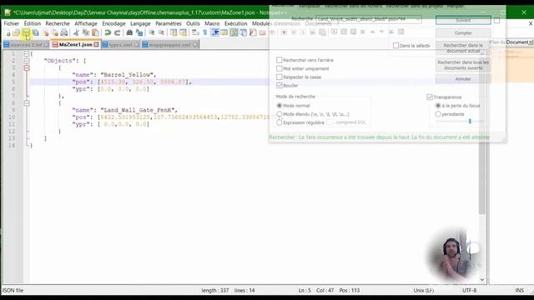Select the Mode étendu radio button
534x300 pixels.
280,114
